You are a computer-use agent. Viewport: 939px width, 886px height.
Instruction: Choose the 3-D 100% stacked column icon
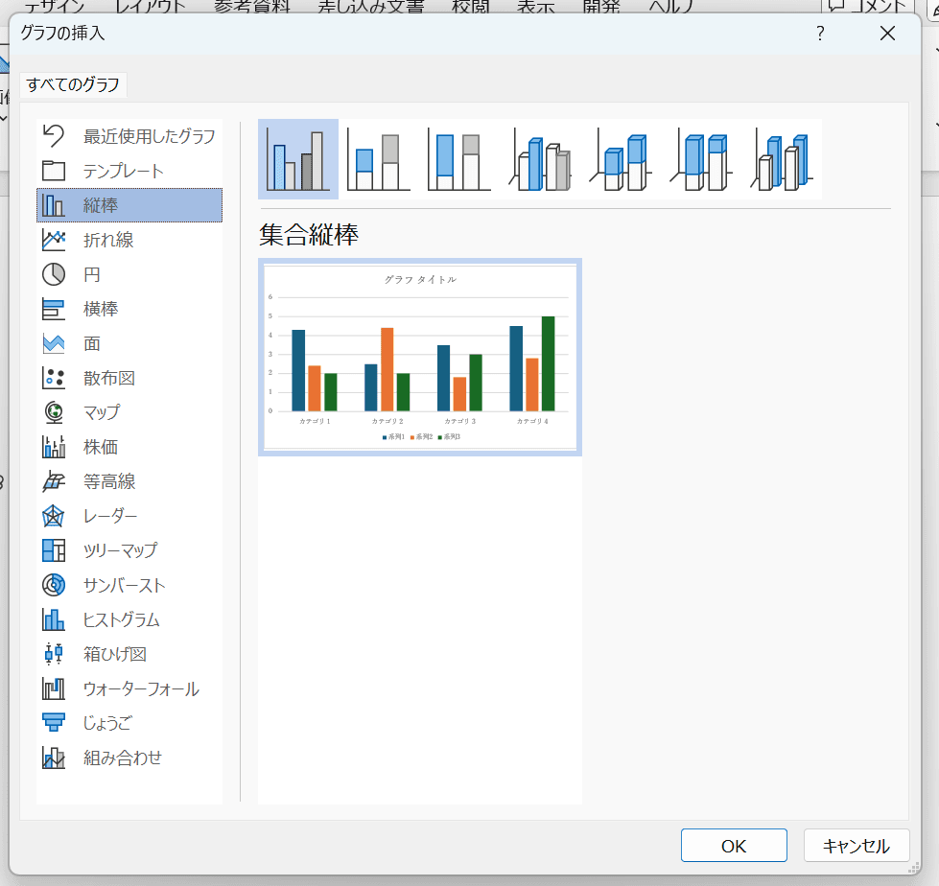[701, 159]
